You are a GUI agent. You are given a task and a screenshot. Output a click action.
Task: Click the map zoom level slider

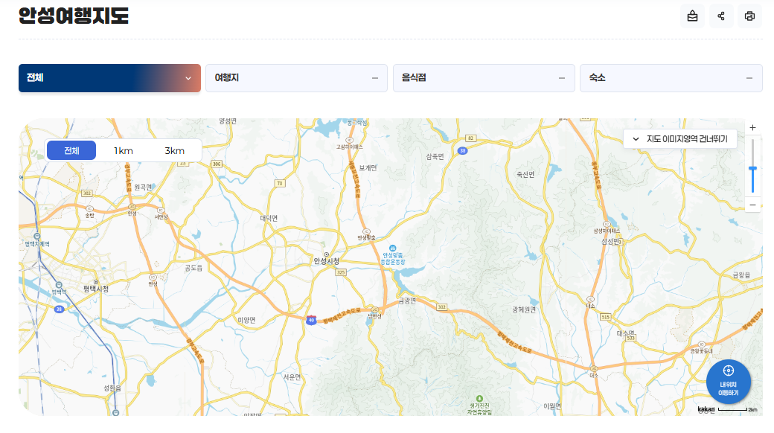[x=752, y=170]
